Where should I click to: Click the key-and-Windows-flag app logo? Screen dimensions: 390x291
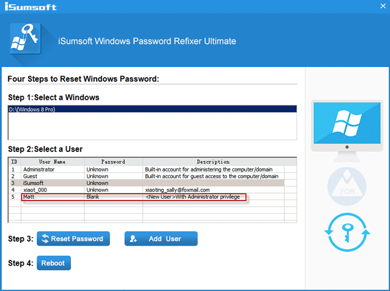[x=25, y=38]
